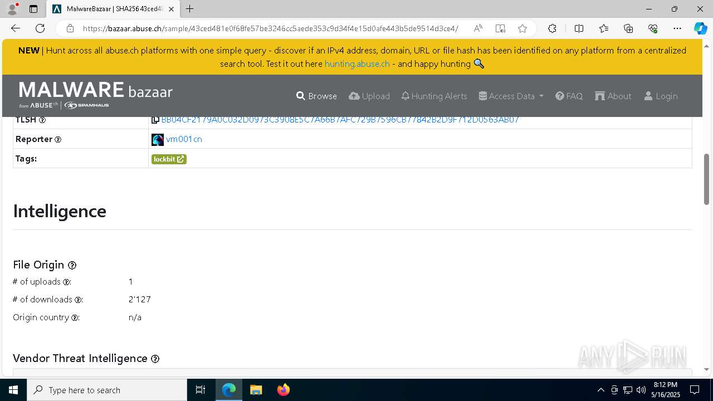Open Hunting Alerts menu item
Screen dimensions: 713x401
434,96
